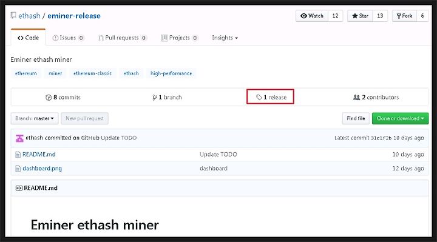Click the "Eminer ethash miner" description text

click(41, 59)
